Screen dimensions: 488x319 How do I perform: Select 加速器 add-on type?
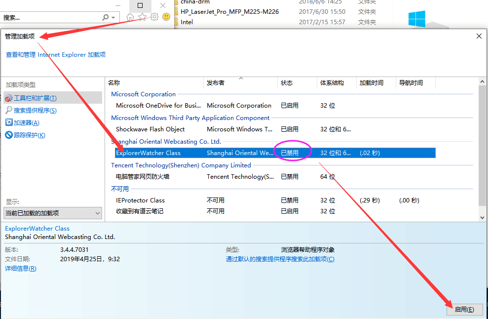26,123
